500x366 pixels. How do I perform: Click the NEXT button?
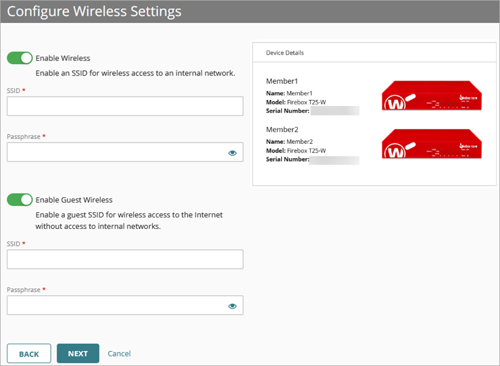(x=78, y=354)
